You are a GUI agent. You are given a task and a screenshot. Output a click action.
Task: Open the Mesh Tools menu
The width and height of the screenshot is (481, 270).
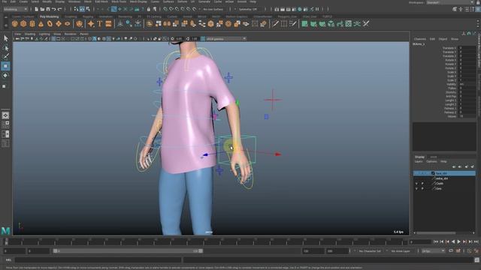119,1
